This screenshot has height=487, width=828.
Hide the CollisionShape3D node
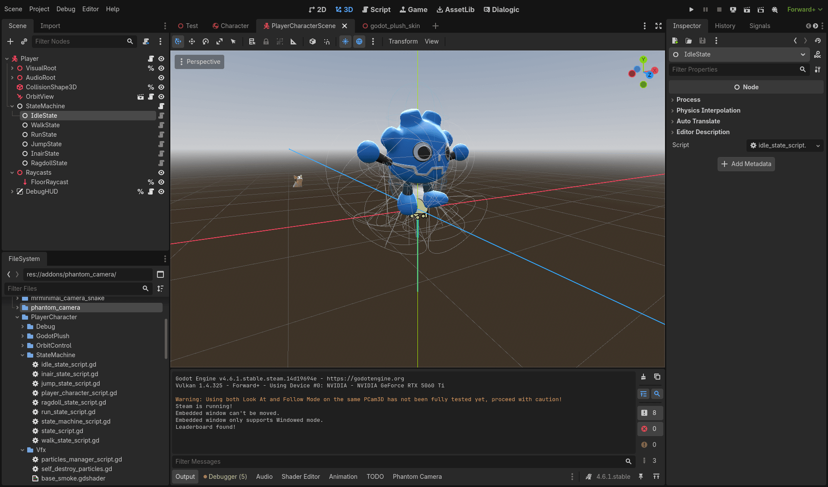click(x=161, y=87)
